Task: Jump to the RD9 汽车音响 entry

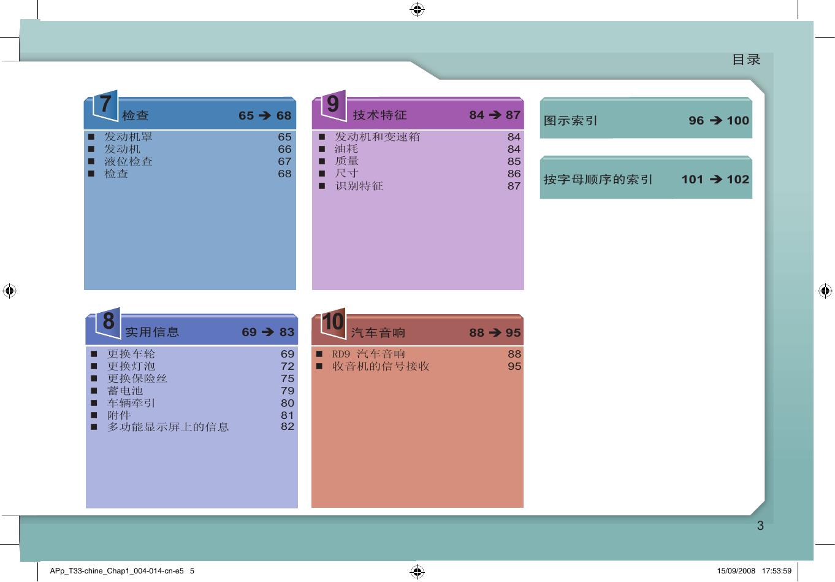Action: tap(368, 354)
